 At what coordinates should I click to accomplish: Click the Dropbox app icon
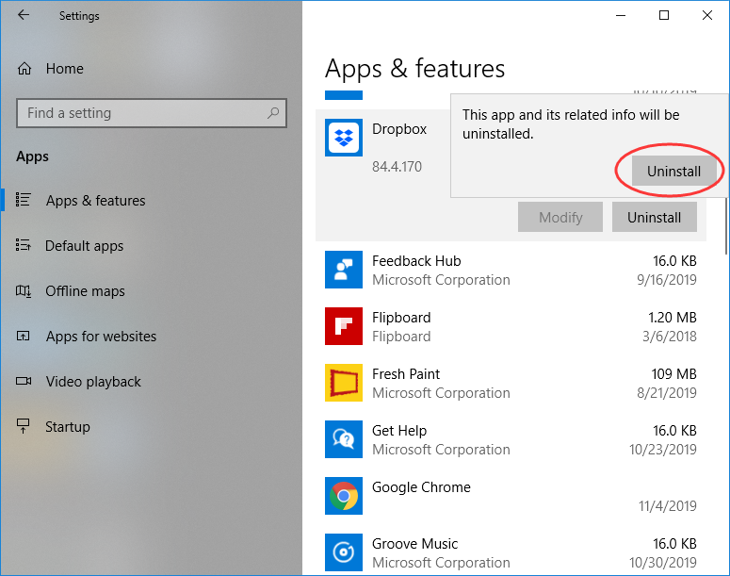pyautogui.click(x=344, y=138)
